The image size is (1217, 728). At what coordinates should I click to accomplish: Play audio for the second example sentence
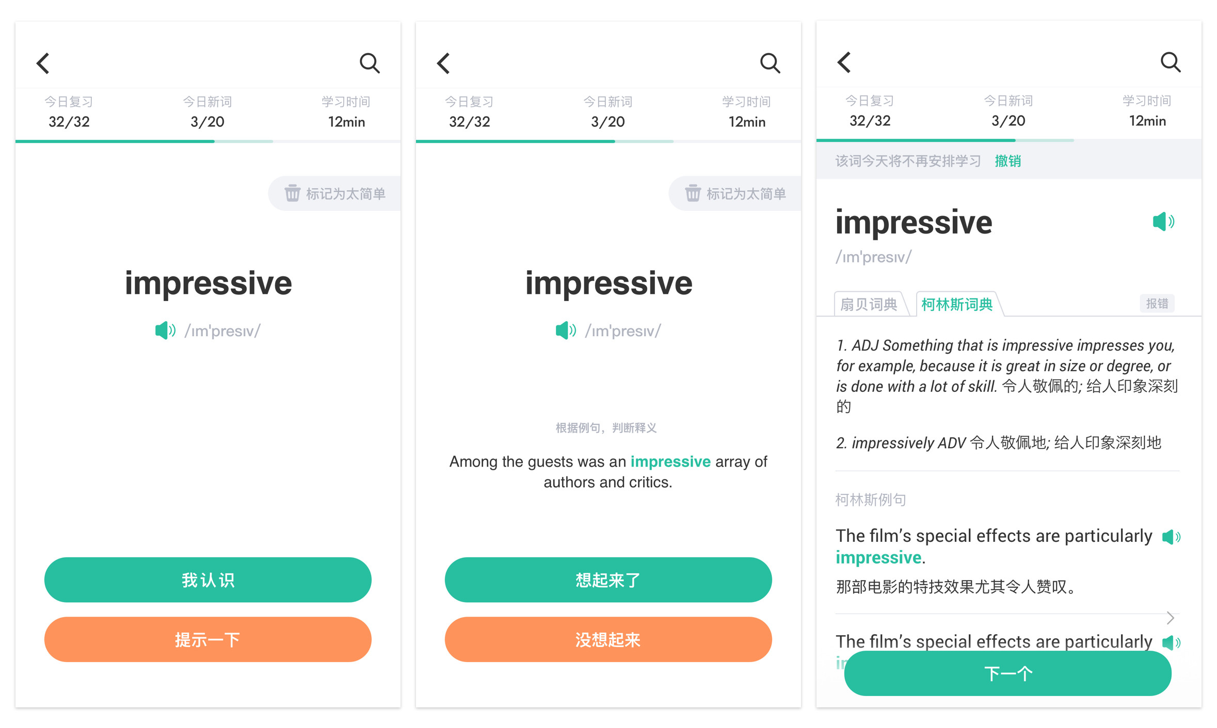[x=1171, y=643]
